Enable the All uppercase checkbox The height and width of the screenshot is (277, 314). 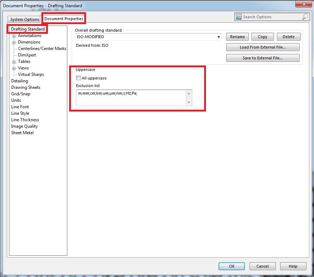pos(78,78)
